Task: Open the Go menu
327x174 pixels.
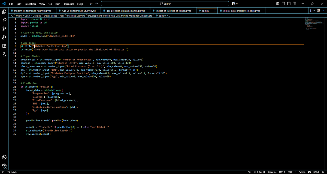Action: (x=50, y=4)
